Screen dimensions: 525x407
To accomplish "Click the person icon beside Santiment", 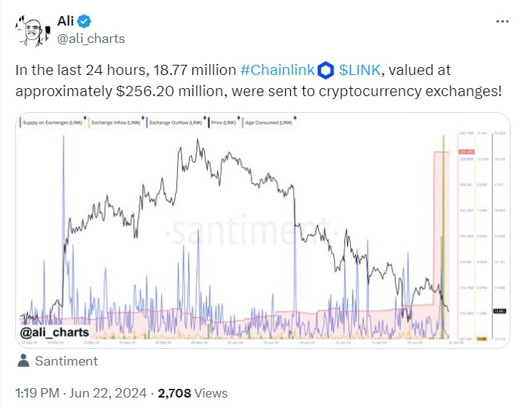I will coord(24,360).
